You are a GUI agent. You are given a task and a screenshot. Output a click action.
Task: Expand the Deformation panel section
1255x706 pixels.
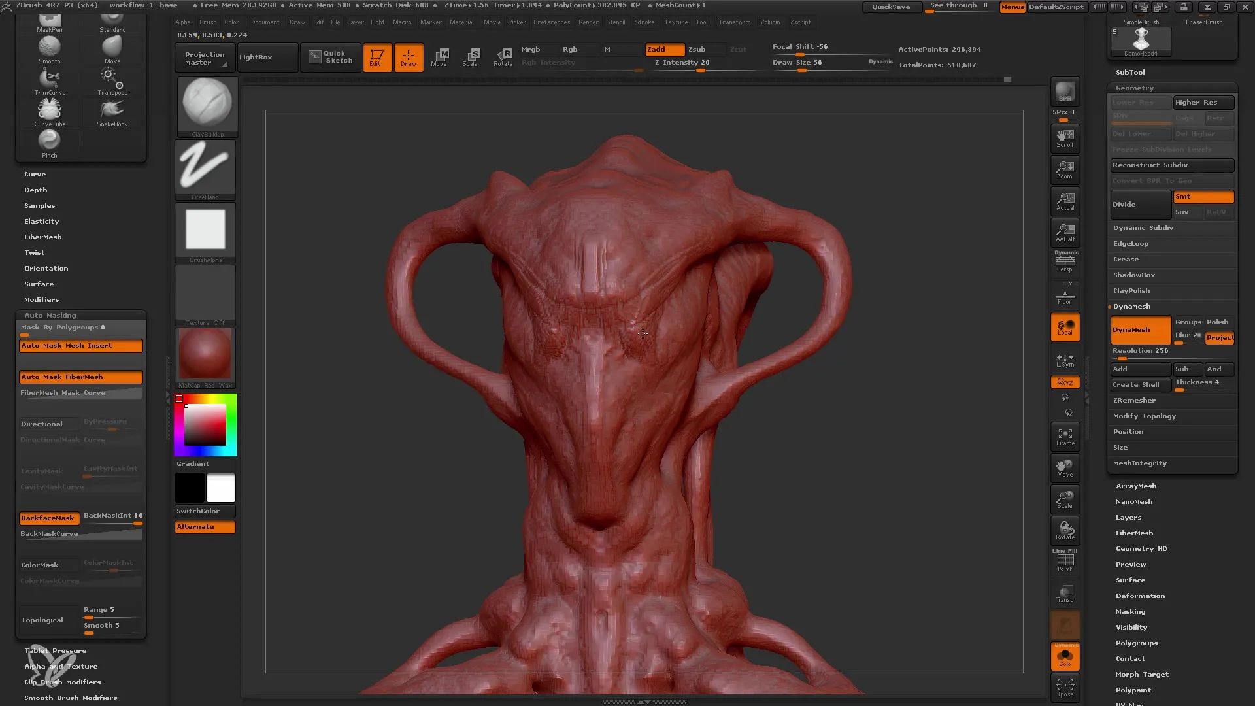(x=1139, y=596)
